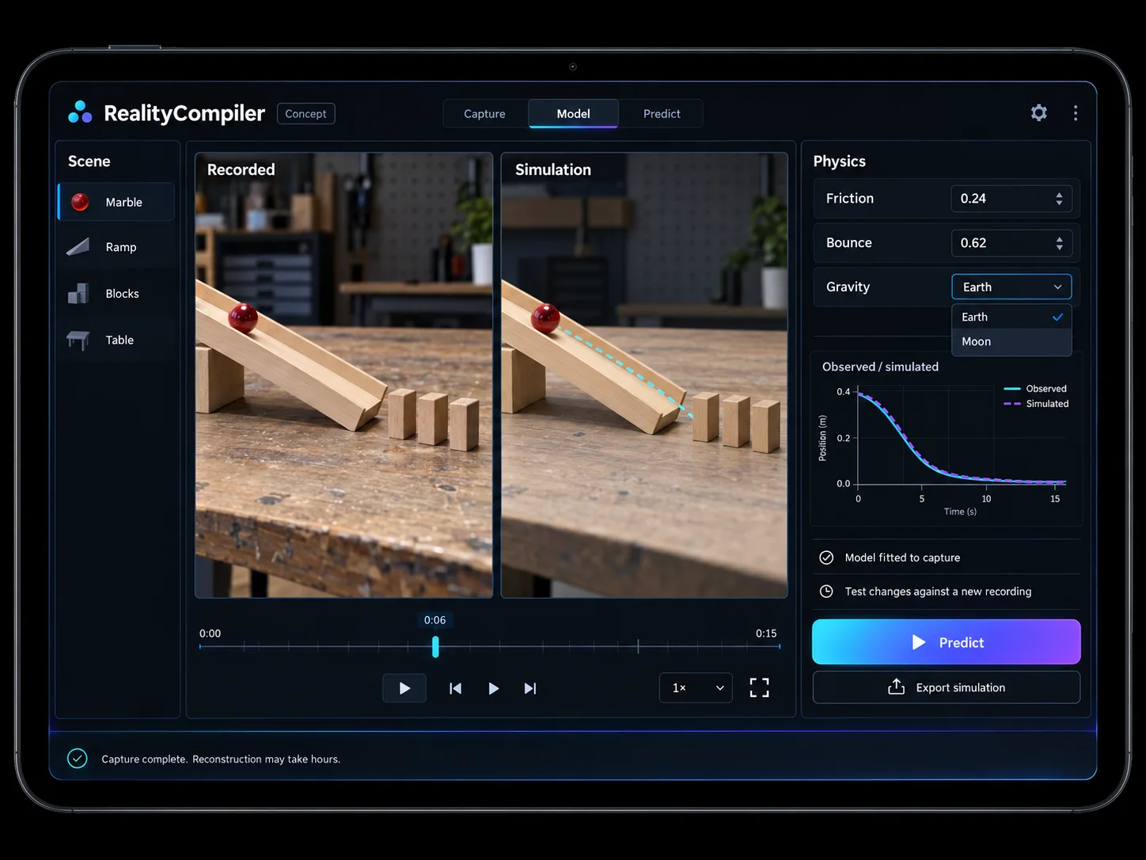Open the three-dot more options menu

pos(1076,113)
